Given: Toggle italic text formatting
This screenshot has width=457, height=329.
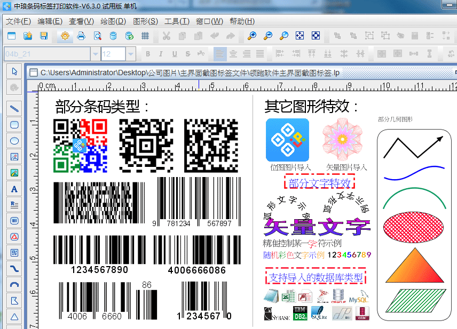Looking at the screenshot, I should click(x=161, y=54).
